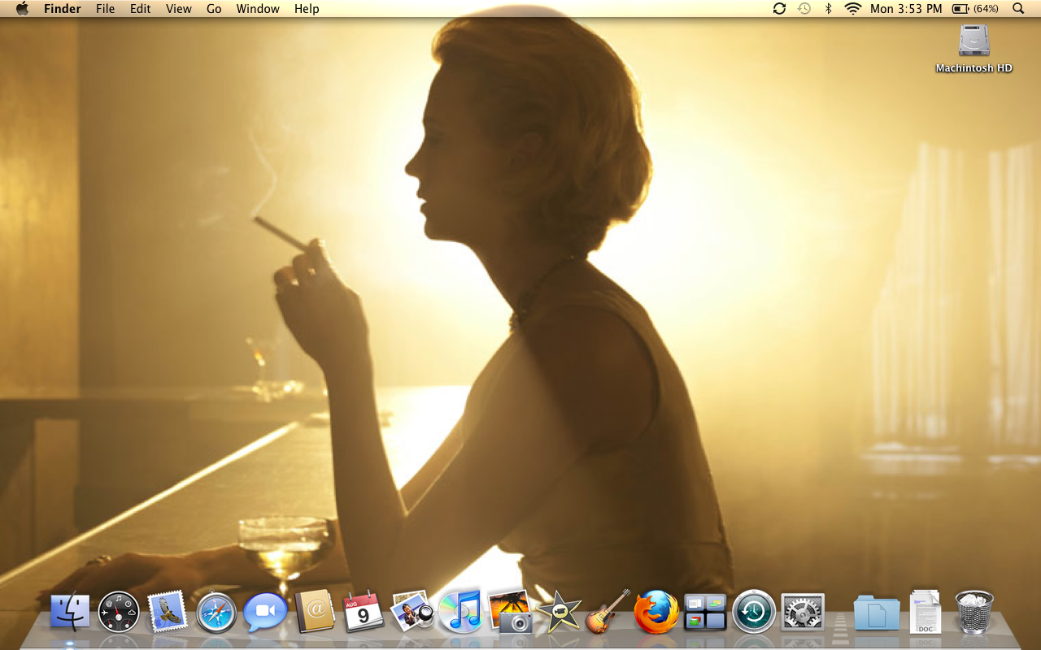
Task: Open the Go menu
Action: [x=214, y=9]
